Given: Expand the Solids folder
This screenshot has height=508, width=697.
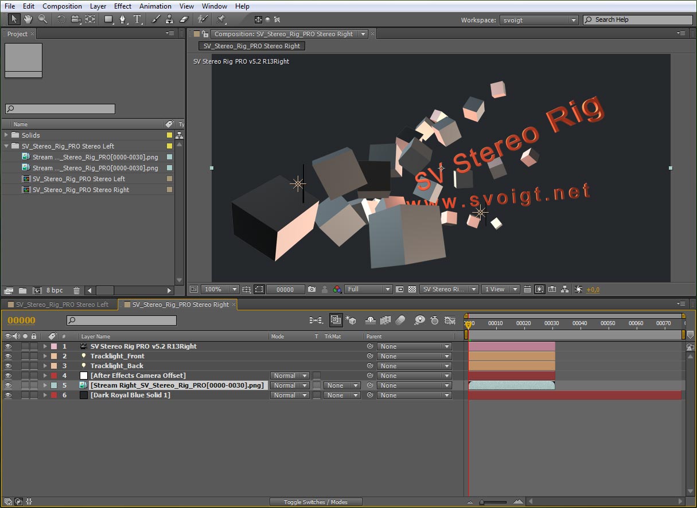Looking at the screenshot, I should point(6,135).
